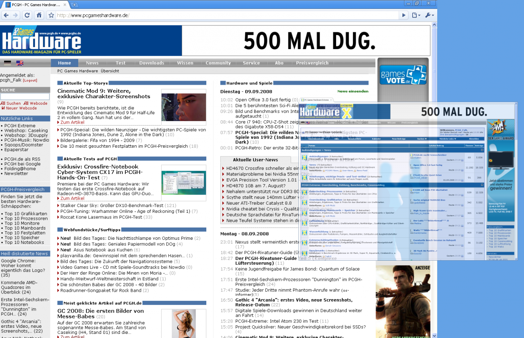Image resolution: width=524 pixels, height=338 pixels.
Task: Open Google Chrome logo discussion link
Action: [23, 268]
